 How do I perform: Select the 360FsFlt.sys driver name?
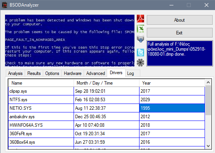tap(41, 134)
